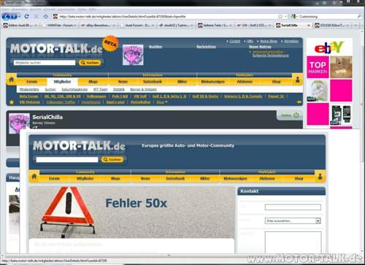Click the favorites star in the forum shortcut bar
The height and width of the screenshot is (265, 365).
(x=12, y=102)
